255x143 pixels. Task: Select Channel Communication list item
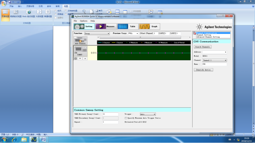tap(213, 33)
